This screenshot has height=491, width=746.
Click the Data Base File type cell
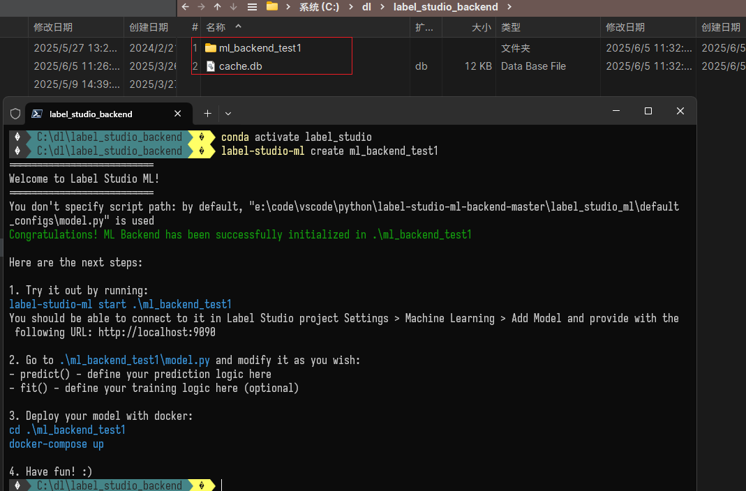pyautogui.click(x=533, y=66)
